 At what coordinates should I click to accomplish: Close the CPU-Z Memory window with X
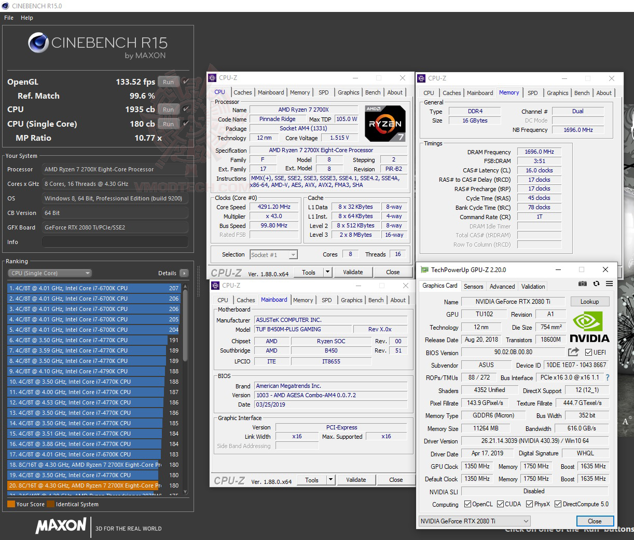point(612,78)
